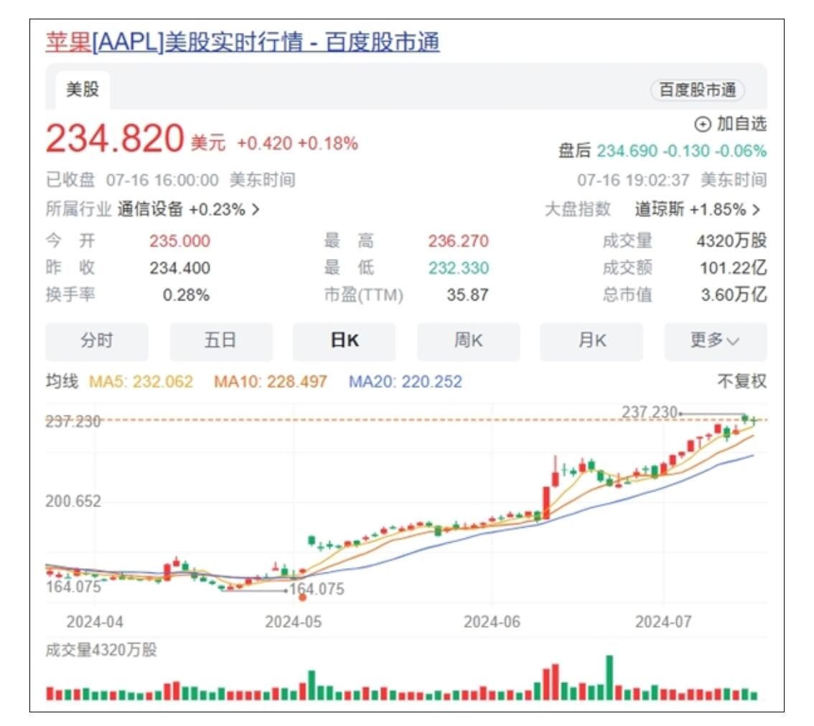Click the +0.420 +0.18% change text

click(x=297, y=143)
